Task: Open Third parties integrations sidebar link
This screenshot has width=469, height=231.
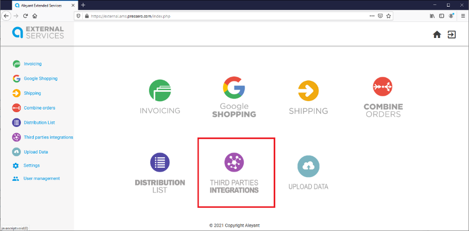Action: coord(49,137)
